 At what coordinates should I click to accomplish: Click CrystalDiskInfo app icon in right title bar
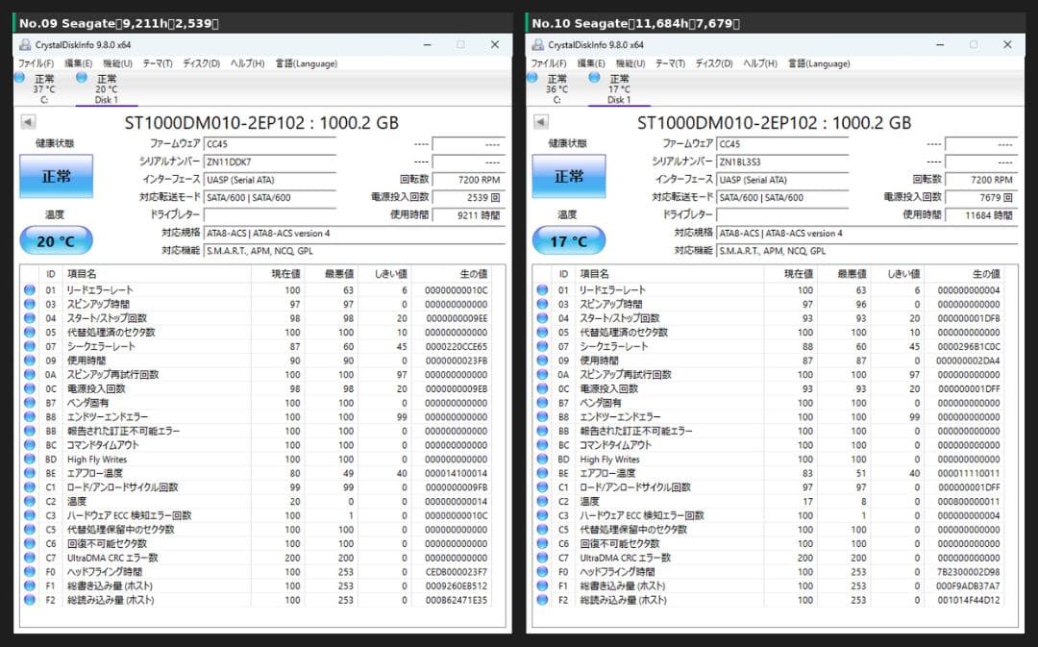pos(538,45)
